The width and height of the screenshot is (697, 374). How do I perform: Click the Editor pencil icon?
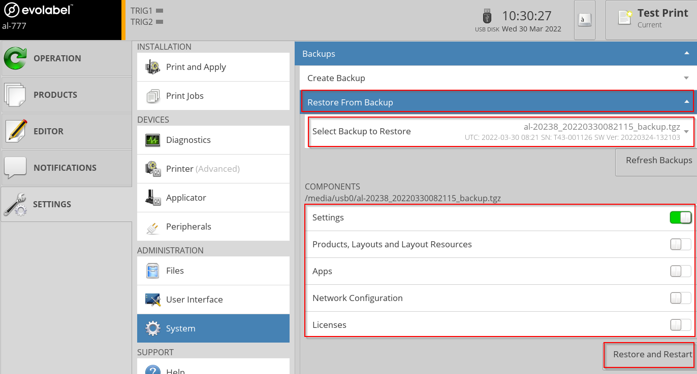pyautogui.click(x=16, y=131)
